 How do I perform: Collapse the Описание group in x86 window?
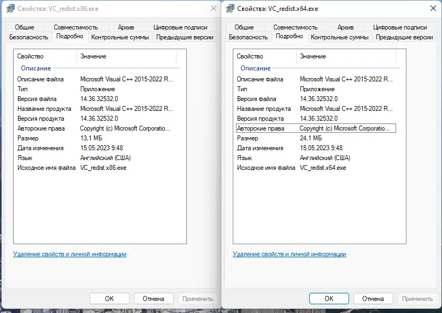coord(36,68)
